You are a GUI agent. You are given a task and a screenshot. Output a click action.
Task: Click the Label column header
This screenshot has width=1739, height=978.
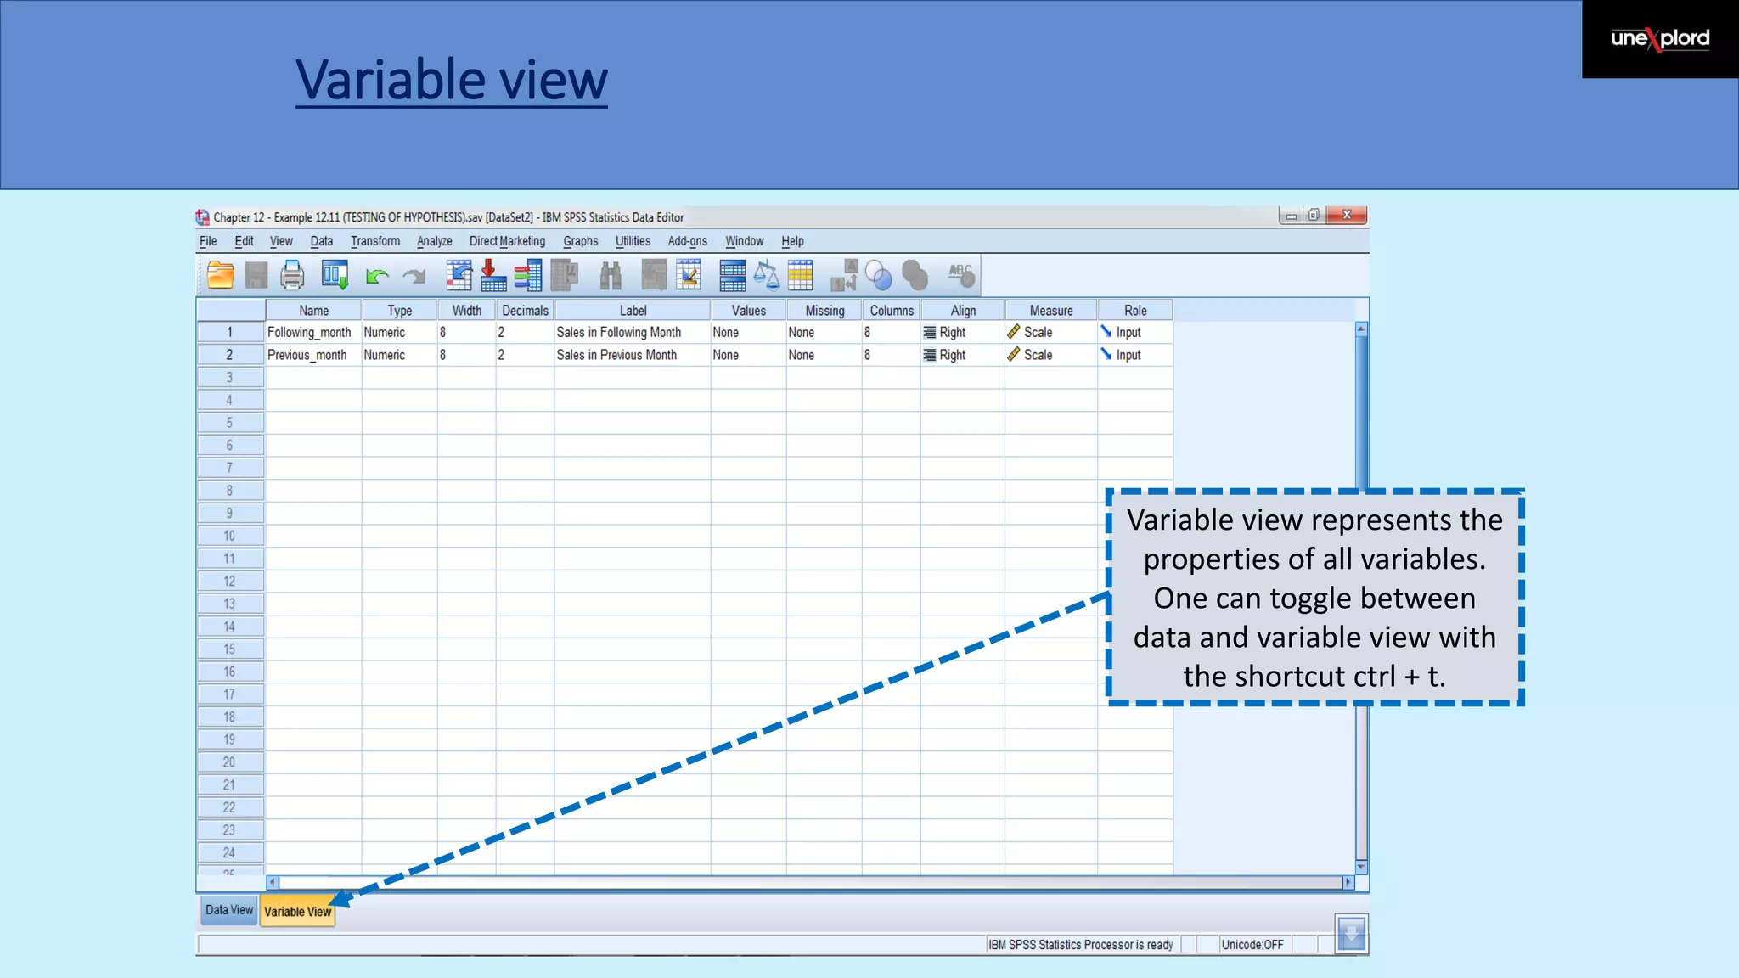pyautogui.click(x=633, y=311)
